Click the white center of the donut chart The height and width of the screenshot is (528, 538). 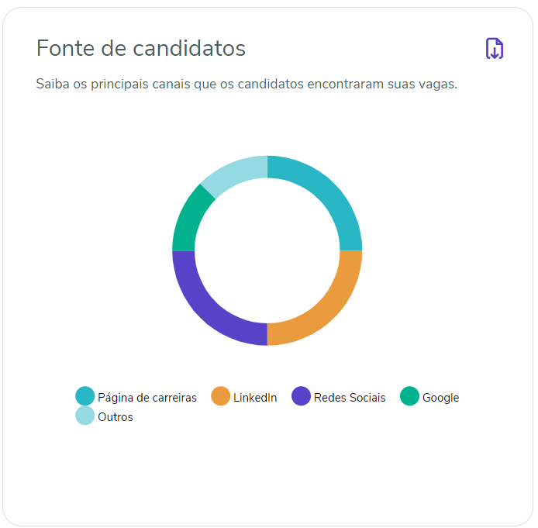click(x=267, y=250)
